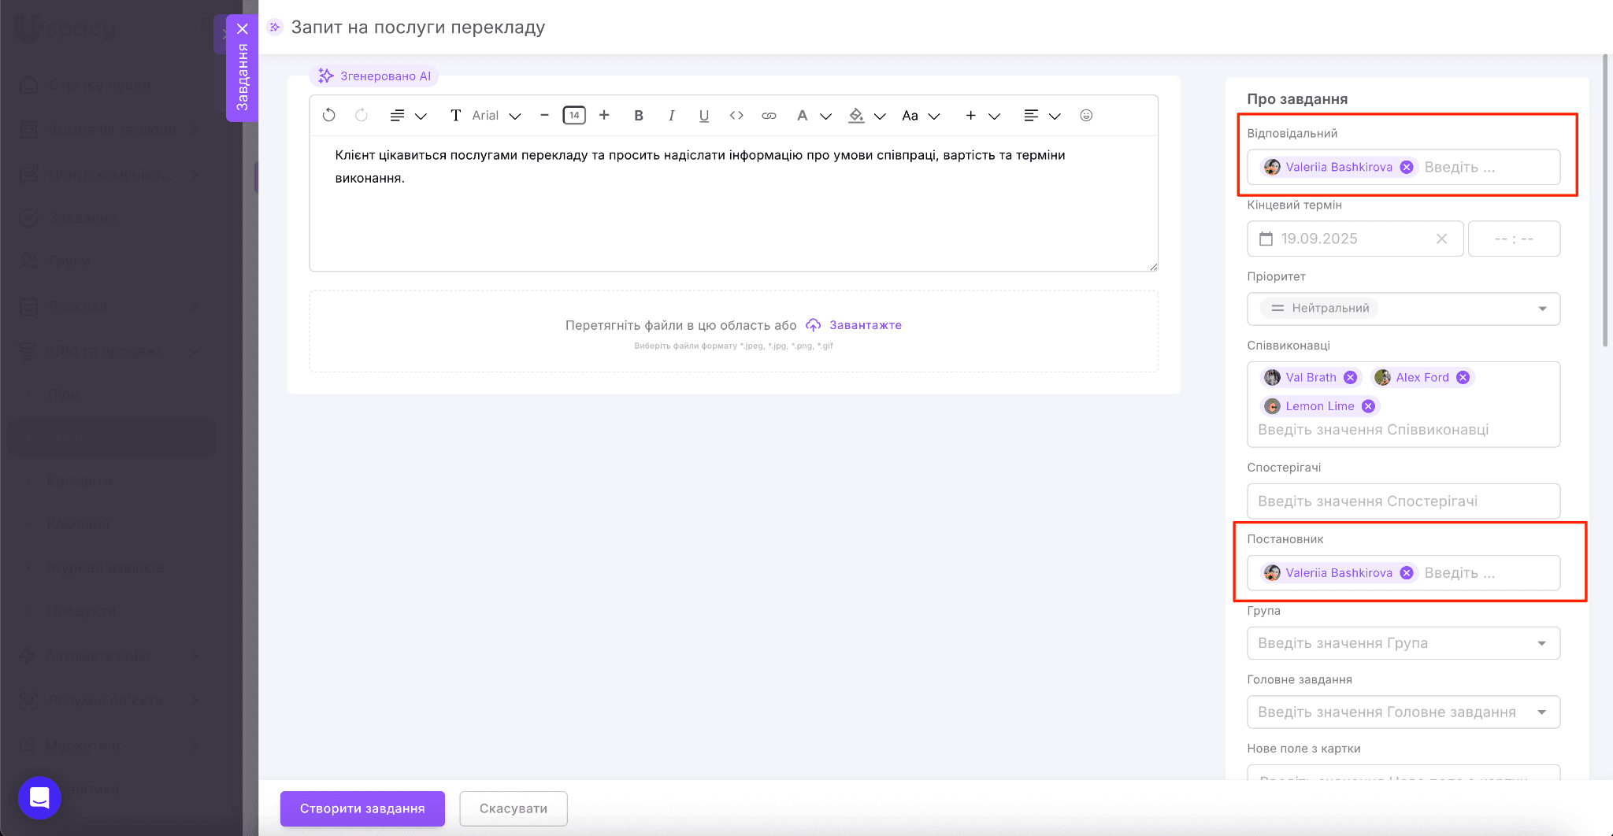
Task: Remove Alex Ford from co-executors
Action: point(1463,378)
